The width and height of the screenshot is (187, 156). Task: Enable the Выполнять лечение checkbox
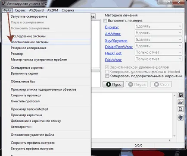tap(105, 21)
